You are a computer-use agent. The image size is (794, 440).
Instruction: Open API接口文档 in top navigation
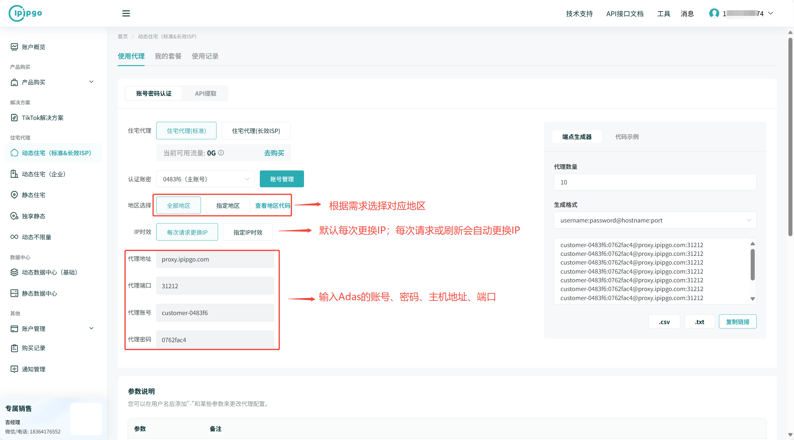click(x=625, y=13)
